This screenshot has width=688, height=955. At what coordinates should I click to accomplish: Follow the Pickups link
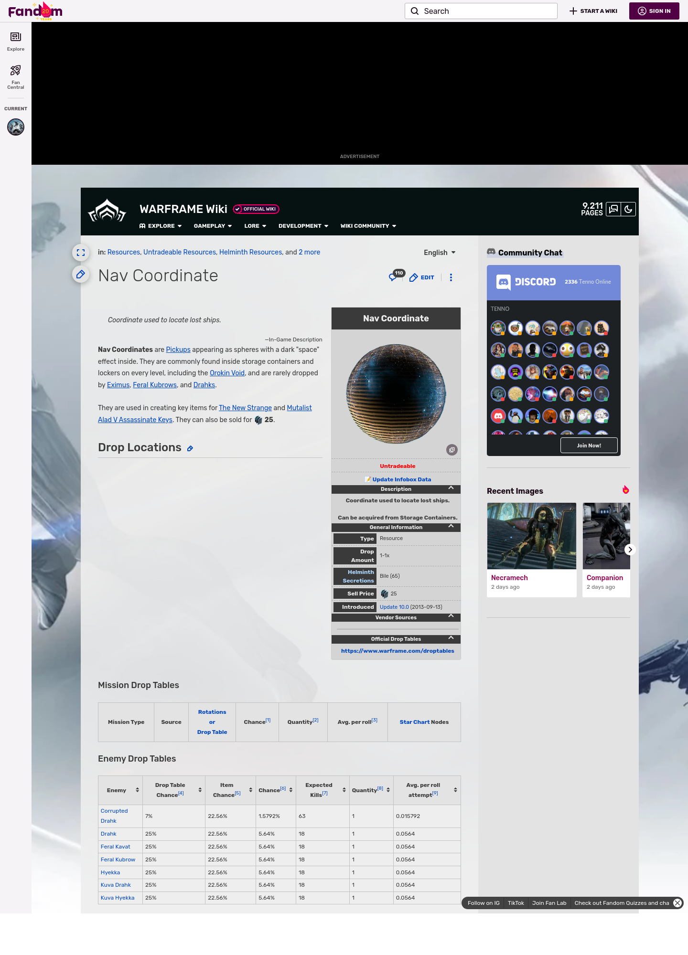coord(178,350)
